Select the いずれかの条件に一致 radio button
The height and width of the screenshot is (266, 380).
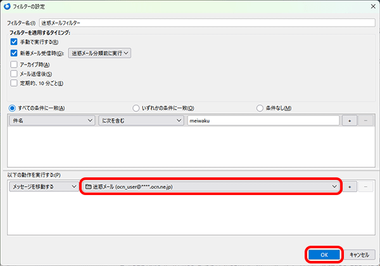136,108
